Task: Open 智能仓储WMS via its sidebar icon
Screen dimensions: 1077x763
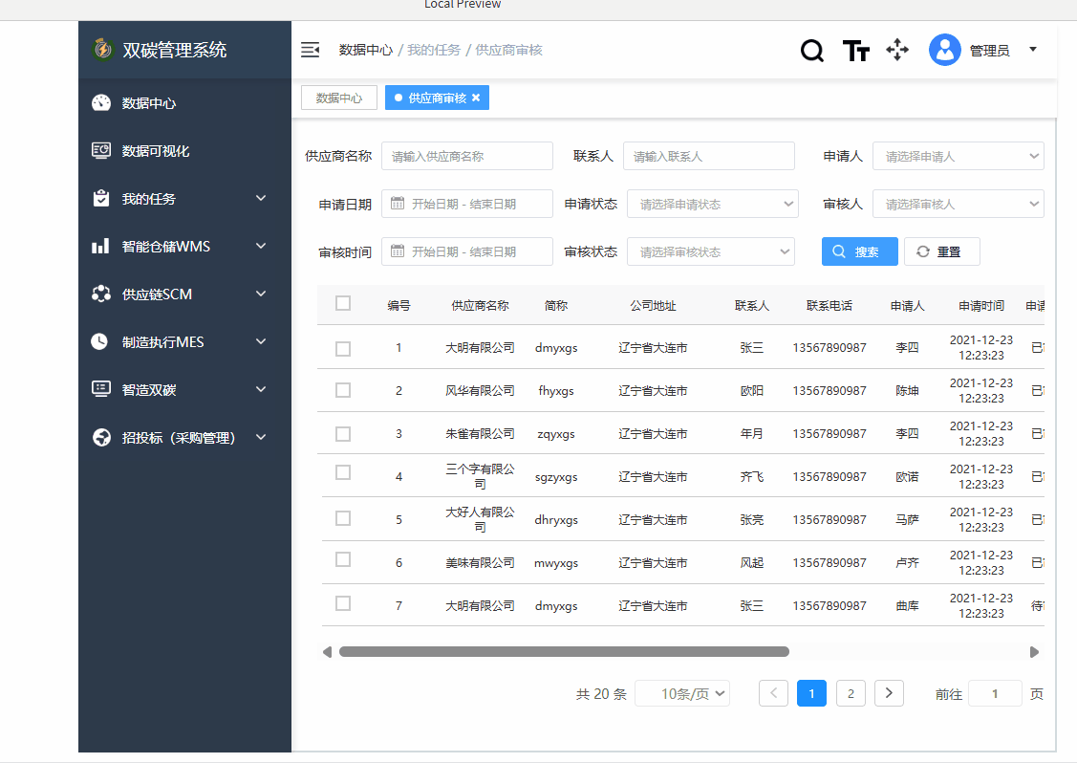Action: (101, 246)
